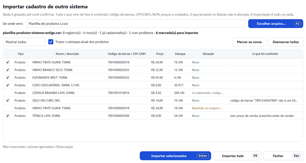The width and height of the screenshot is (306, 163).
Task: Click Novo status of GELO EM CUBO row
Action: [x=196, y=100]
